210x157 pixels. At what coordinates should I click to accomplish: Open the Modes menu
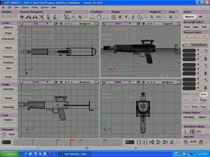tap(35, 7)
